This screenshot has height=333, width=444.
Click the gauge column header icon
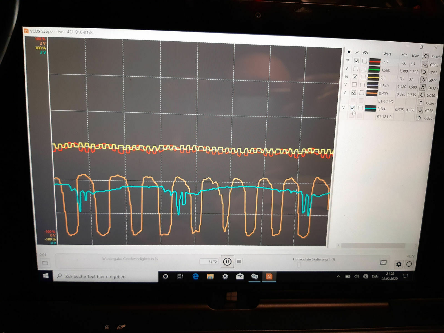click(x=365, y=53)
